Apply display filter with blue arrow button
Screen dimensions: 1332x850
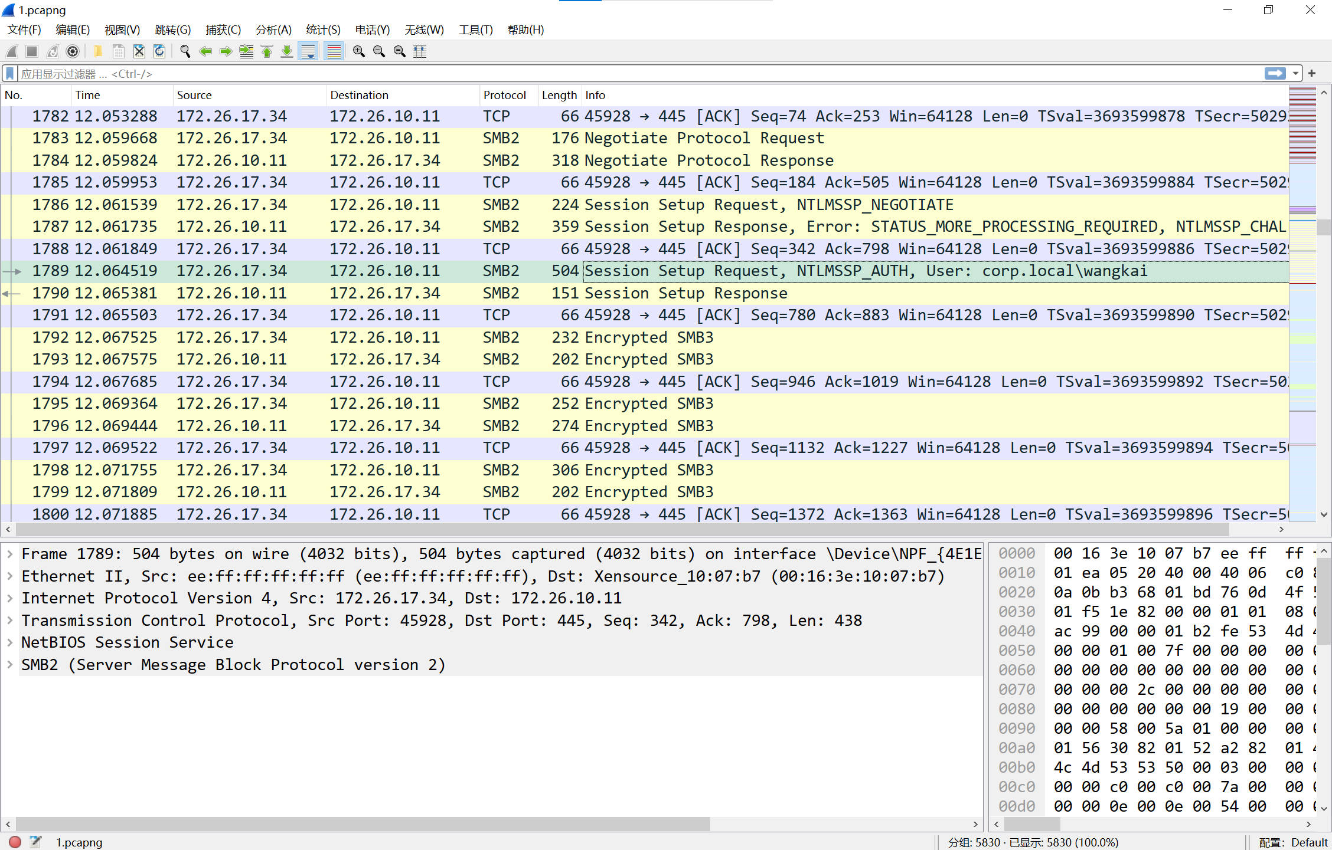pos(1275,73)
